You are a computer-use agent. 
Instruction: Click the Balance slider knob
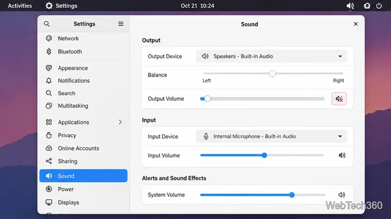(272, 73)
